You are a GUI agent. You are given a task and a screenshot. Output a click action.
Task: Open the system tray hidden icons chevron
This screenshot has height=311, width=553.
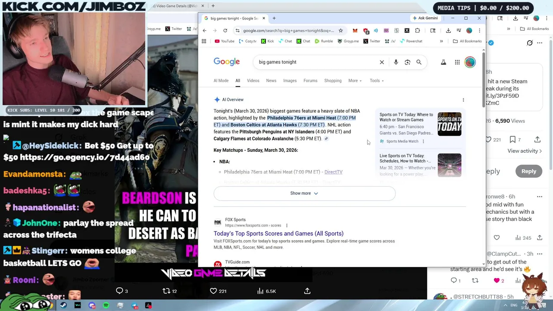[506, 305]
